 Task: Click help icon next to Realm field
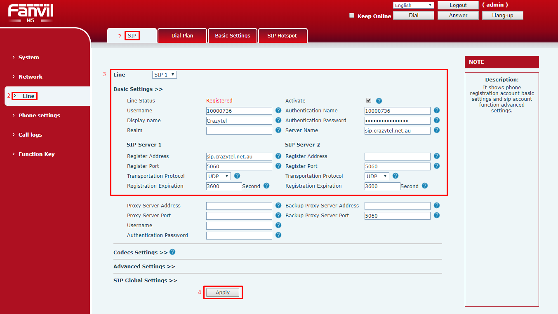click(x=278, y=130)
